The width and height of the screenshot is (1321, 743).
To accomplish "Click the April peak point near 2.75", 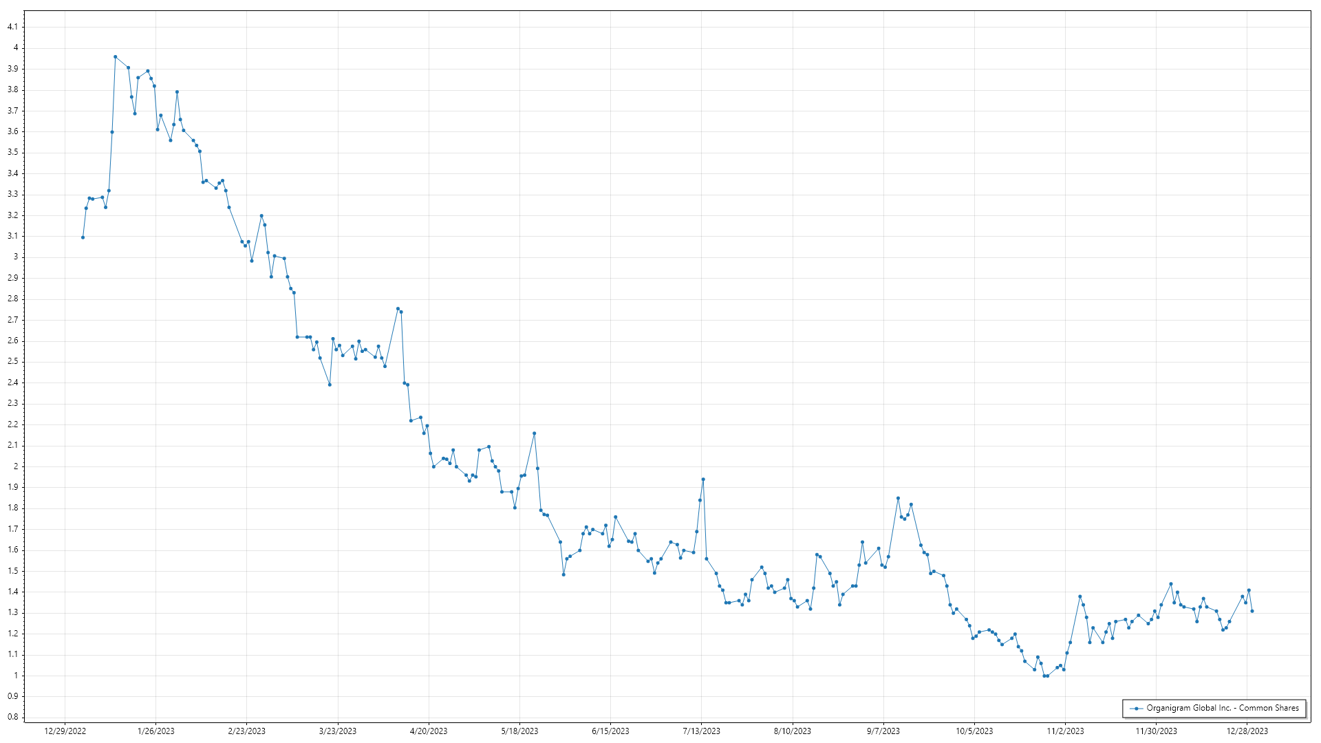I will 398,309.
